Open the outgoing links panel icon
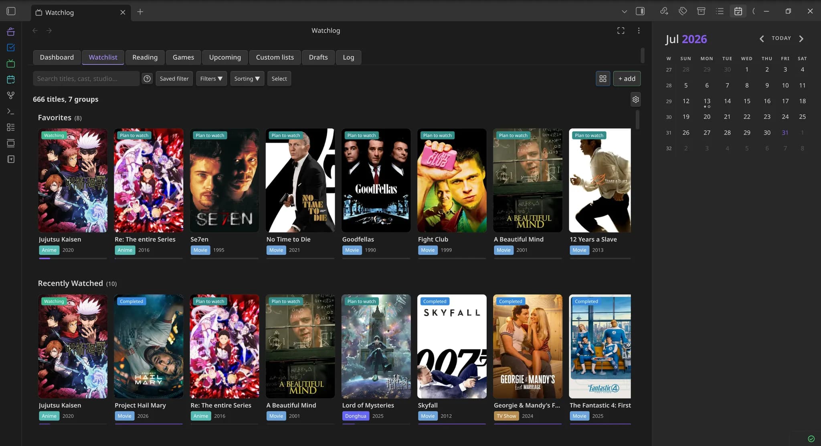Viewport: 821px width, 446px height. pyautogui.click(x=664, y=11)
